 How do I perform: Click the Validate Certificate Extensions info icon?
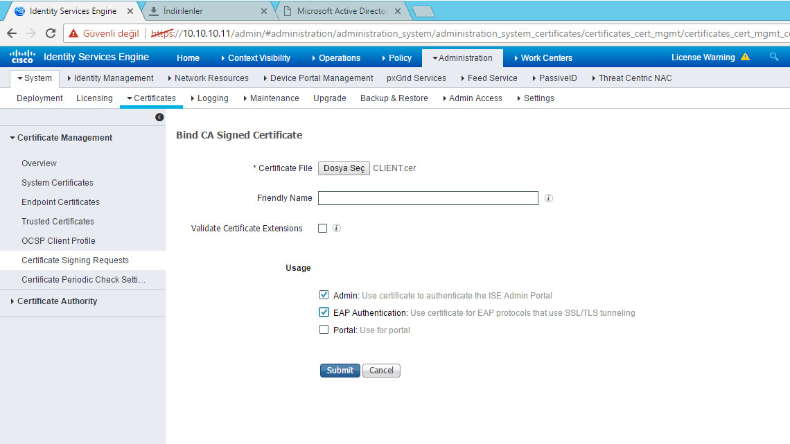tap(337, 228)
